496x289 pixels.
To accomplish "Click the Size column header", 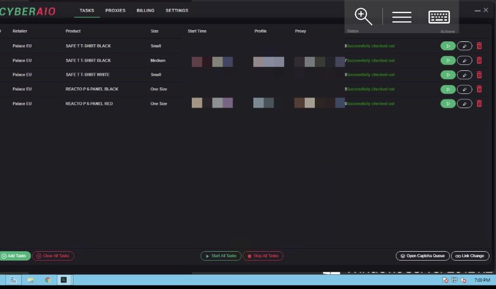I will tap(154, 31).
